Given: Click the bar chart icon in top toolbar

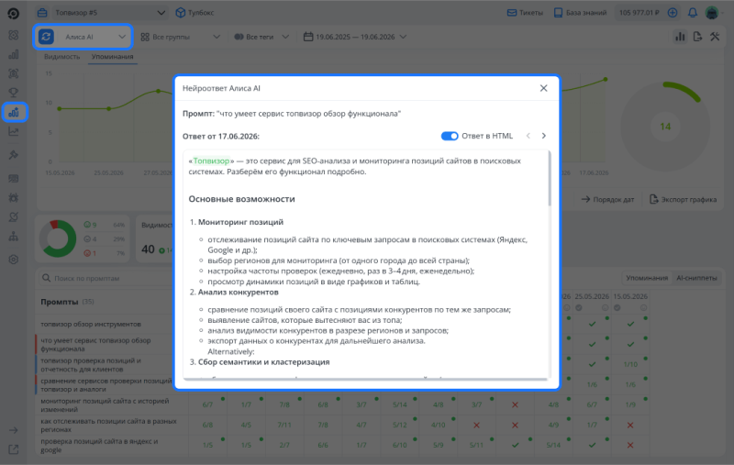Looking at the screenshot, I should pyautogui.click(x=680, y=37).
